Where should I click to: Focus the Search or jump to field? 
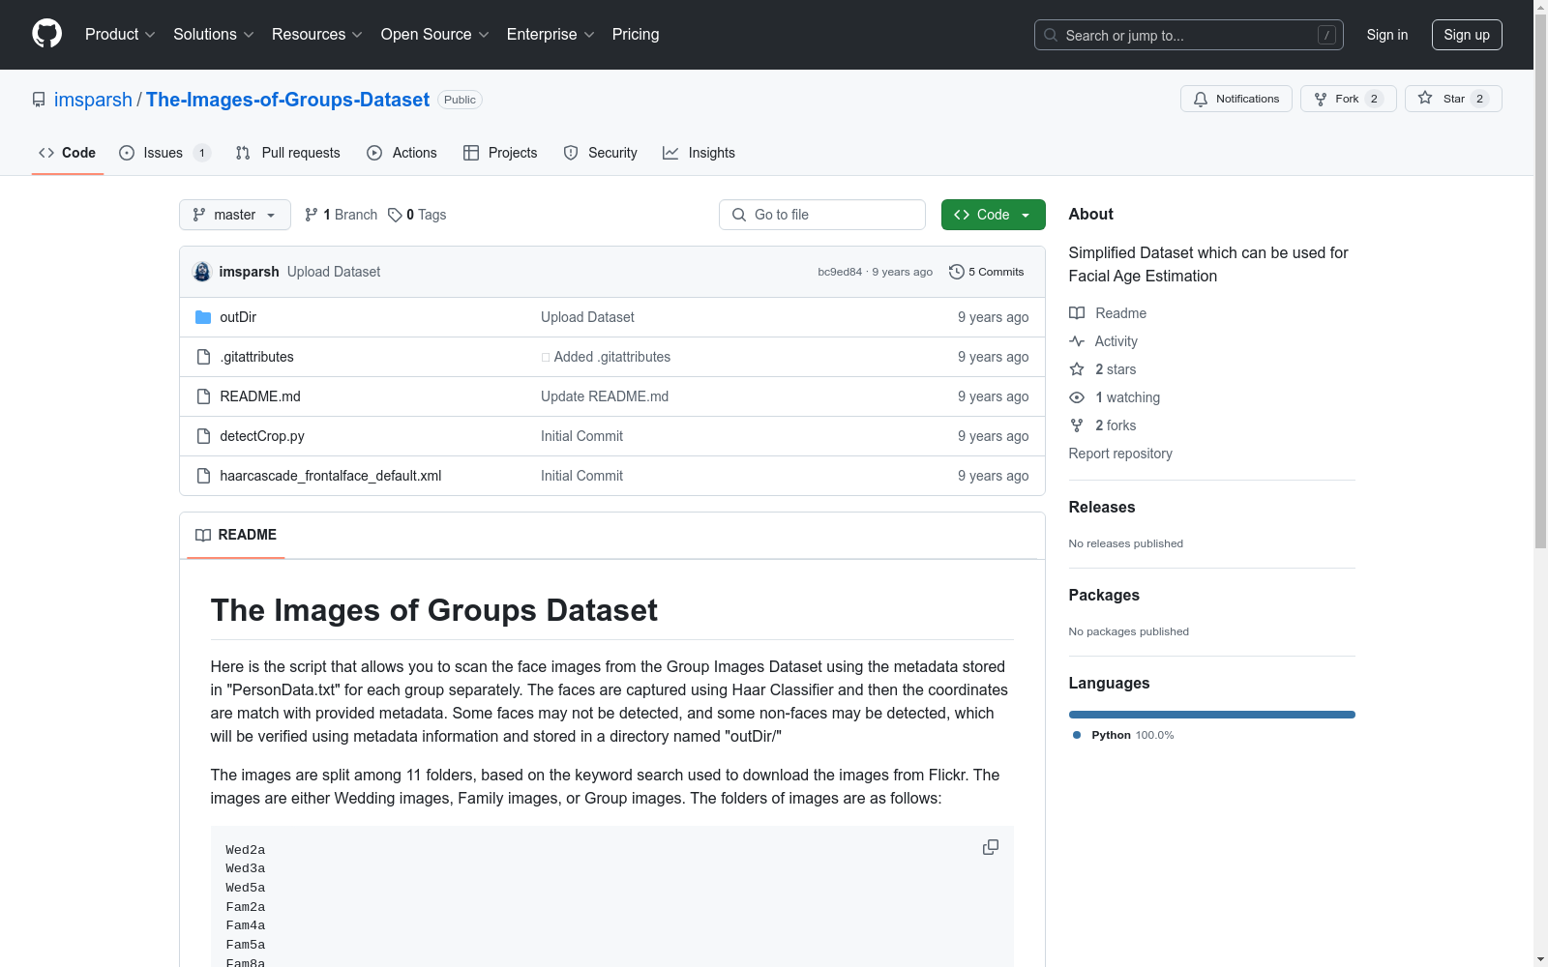pyautogui.click(x=1188, y=35)
